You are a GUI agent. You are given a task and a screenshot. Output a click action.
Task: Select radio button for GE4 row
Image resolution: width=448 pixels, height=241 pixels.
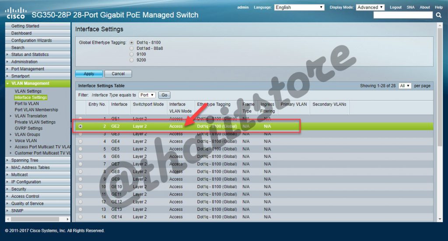[x=80, y=141]
